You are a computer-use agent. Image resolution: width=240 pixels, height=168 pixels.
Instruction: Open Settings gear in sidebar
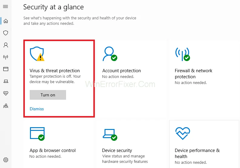tap(5, 160)
